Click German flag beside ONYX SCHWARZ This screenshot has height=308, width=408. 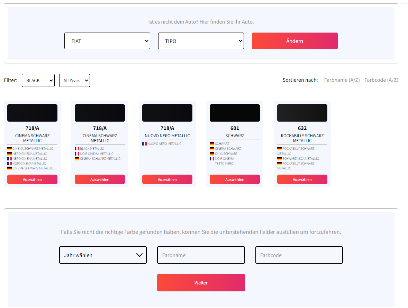[212, 154]
